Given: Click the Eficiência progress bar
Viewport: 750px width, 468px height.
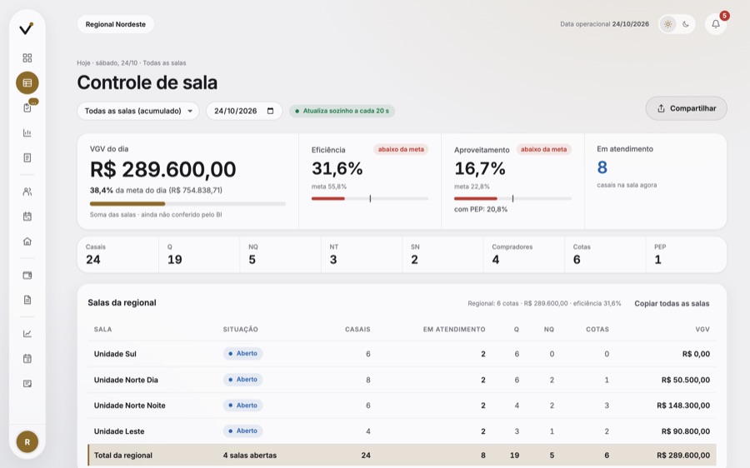Looking at the screenshot, I should tap(370, 198).
